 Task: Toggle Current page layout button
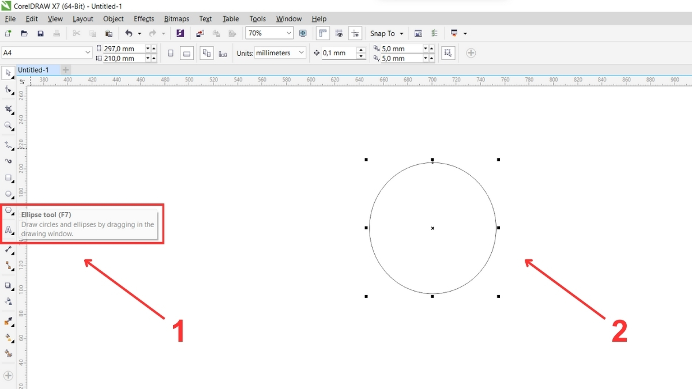pyautogui.click(x=223, y=53)
